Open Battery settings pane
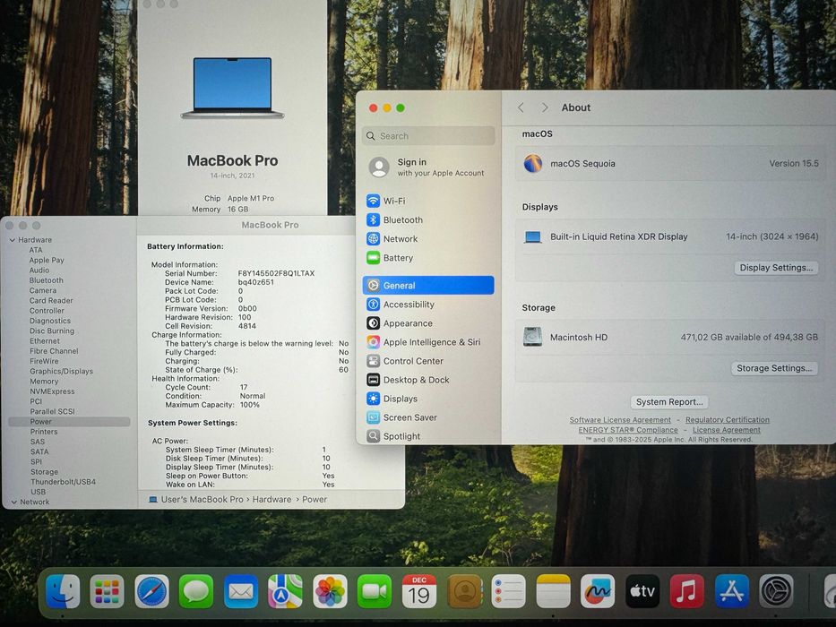Viewport: 836px width, 627px height. coord(428,258)
